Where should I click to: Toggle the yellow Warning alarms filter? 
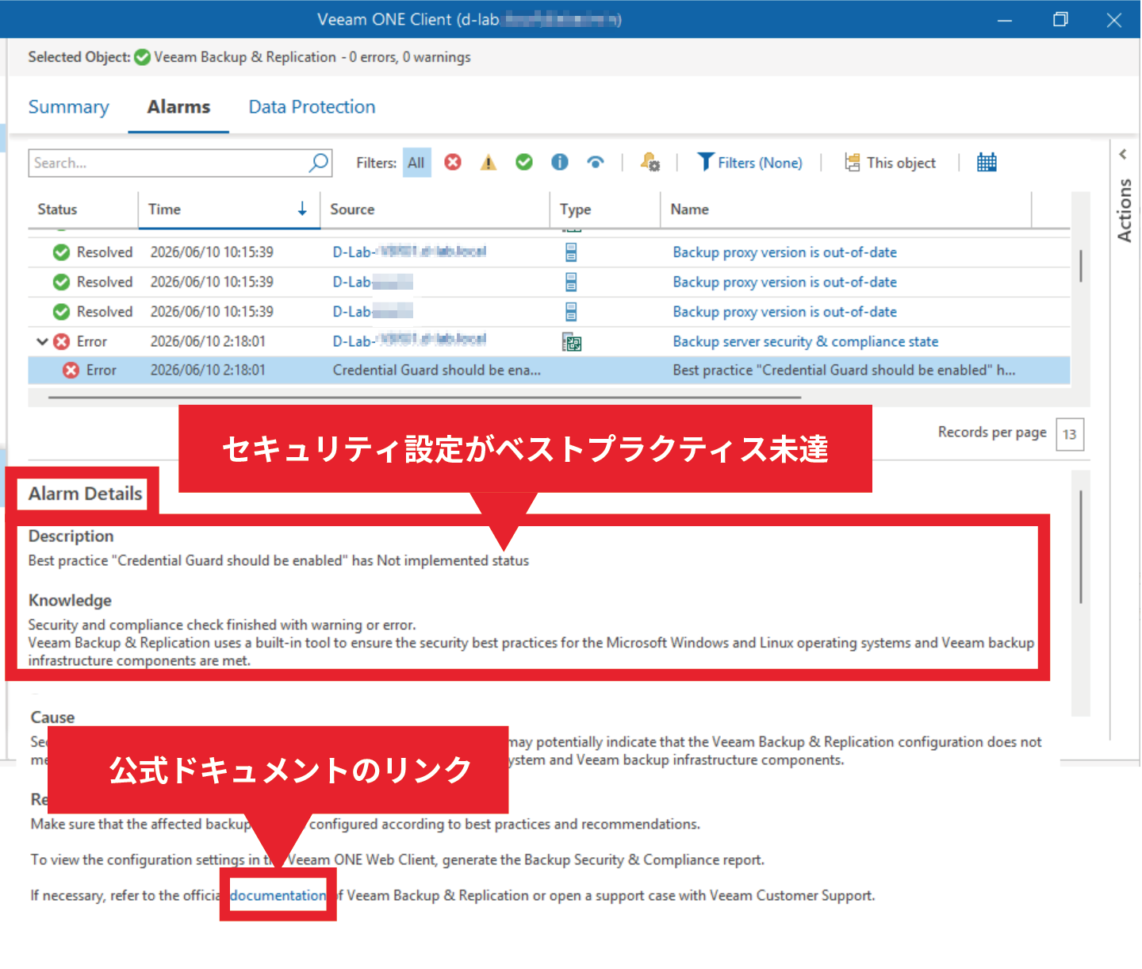click(x=489, y=163)
